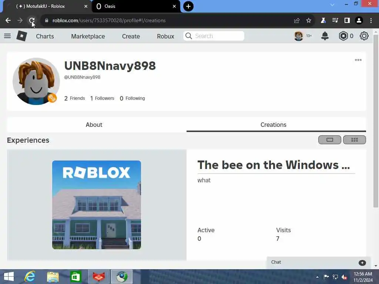Switch Experiences to grid view
Screen dimensions: 379x284
tap(354, 140)
